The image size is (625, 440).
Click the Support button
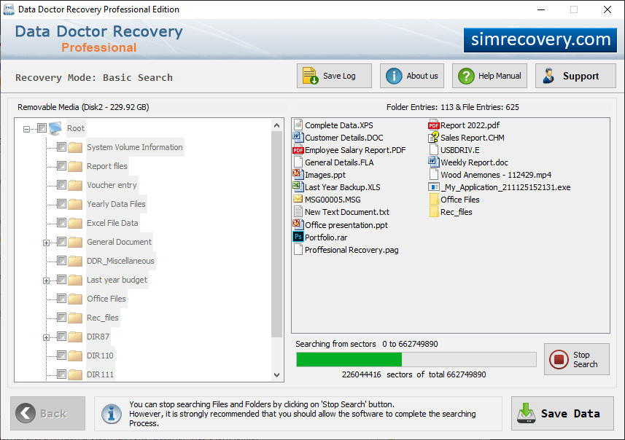575,76
